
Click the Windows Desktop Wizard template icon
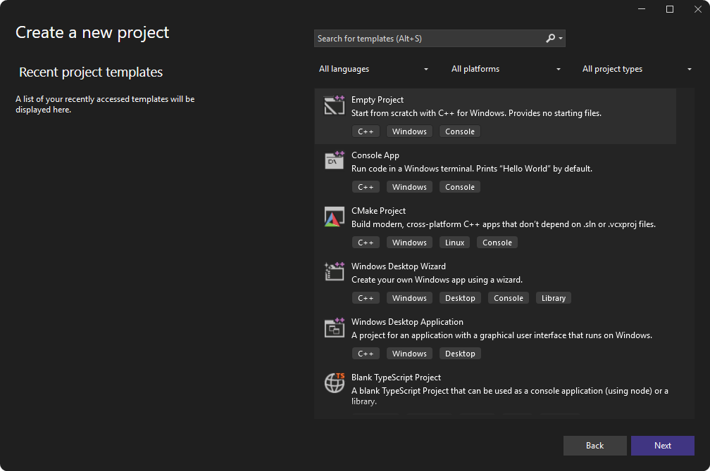(334, 271)
